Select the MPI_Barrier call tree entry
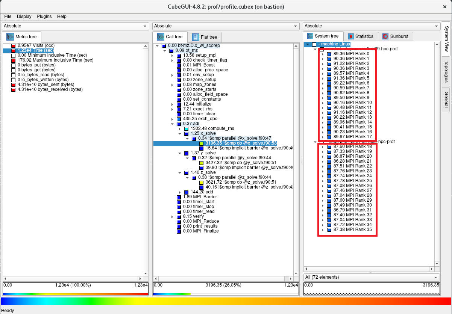Screen dimensions: 452x314 coord(200,197)
